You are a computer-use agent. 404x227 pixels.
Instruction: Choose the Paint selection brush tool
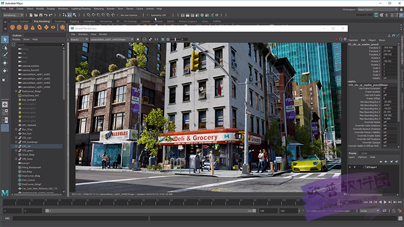pos(5,55)
